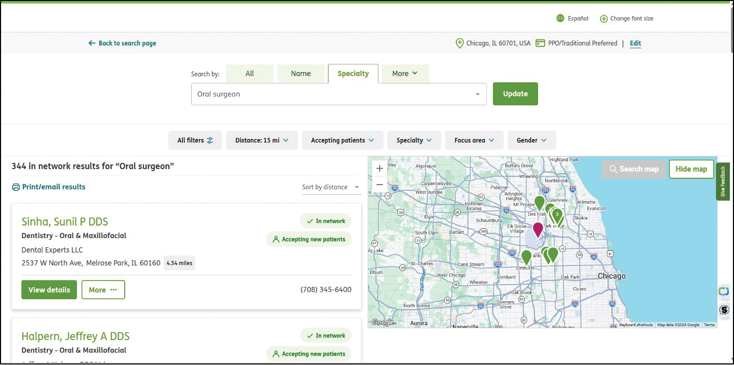734x365 pixels.
Task: Open provider name Sinha, Sunil P DDS
Action: 64,222
